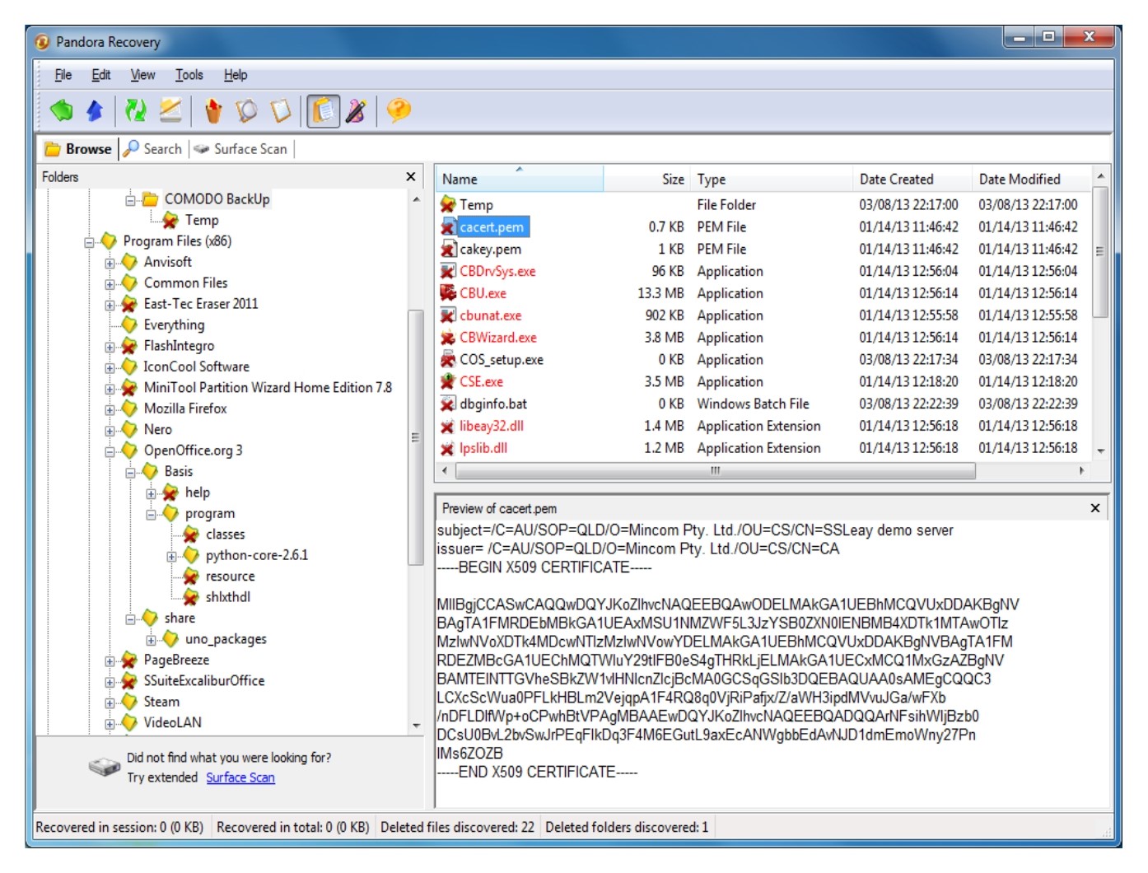The width and height of the screenshot is (1148, 873).
Task: Switch to the Browse tab
Action: point(78,149)
